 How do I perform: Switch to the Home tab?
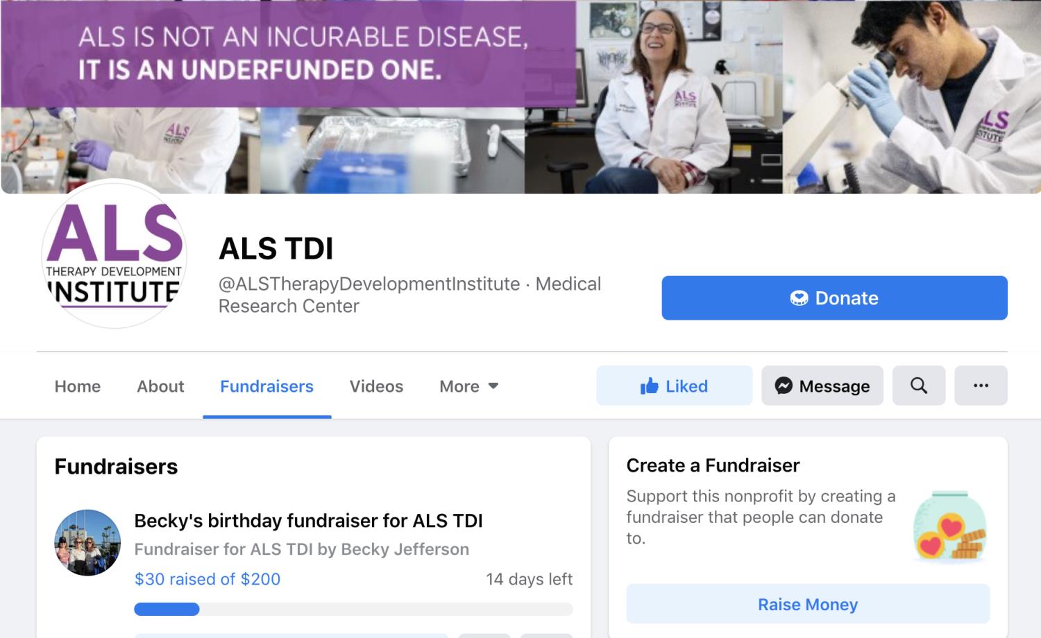[78, 386]
